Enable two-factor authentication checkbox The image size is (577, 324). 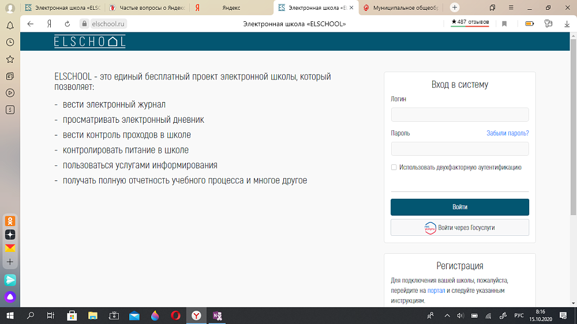click(x=394, y=167)
